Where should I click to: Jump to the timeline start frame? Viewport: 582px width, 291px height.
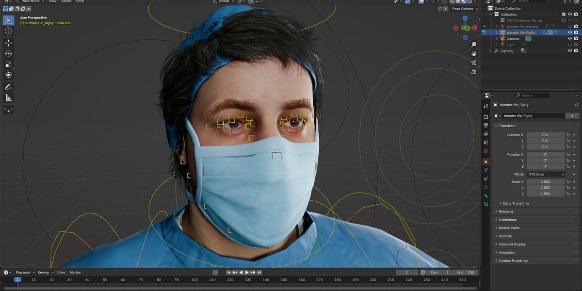229,273
